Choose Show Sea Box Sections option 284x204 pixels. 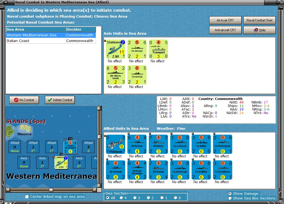click(x=230, y=198)
